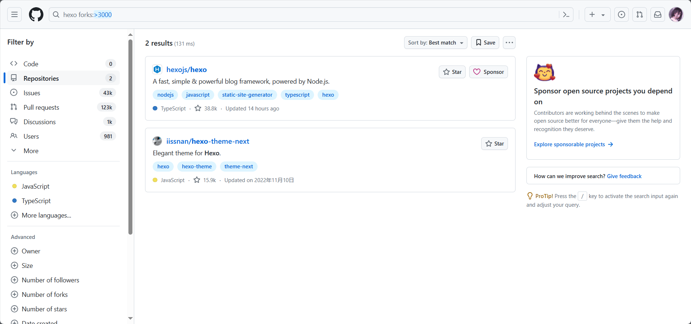
Task: Open the three-dot more options button
Action: (x=509, y=43)
